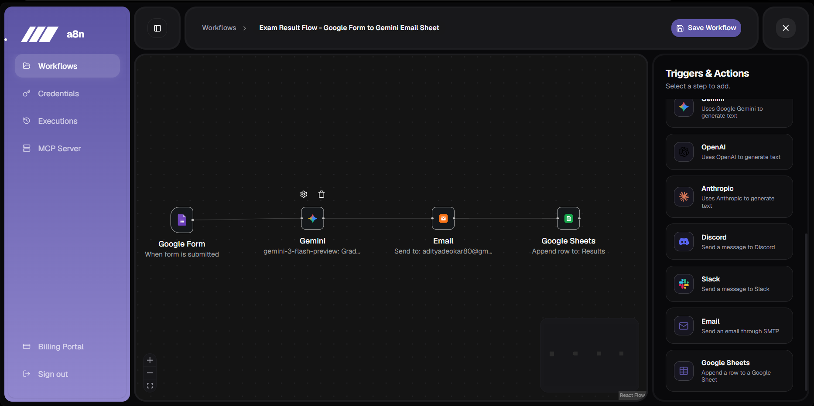Select the Email node on canvas
Viewport: 814px width, 406px height.
point(443,218)
